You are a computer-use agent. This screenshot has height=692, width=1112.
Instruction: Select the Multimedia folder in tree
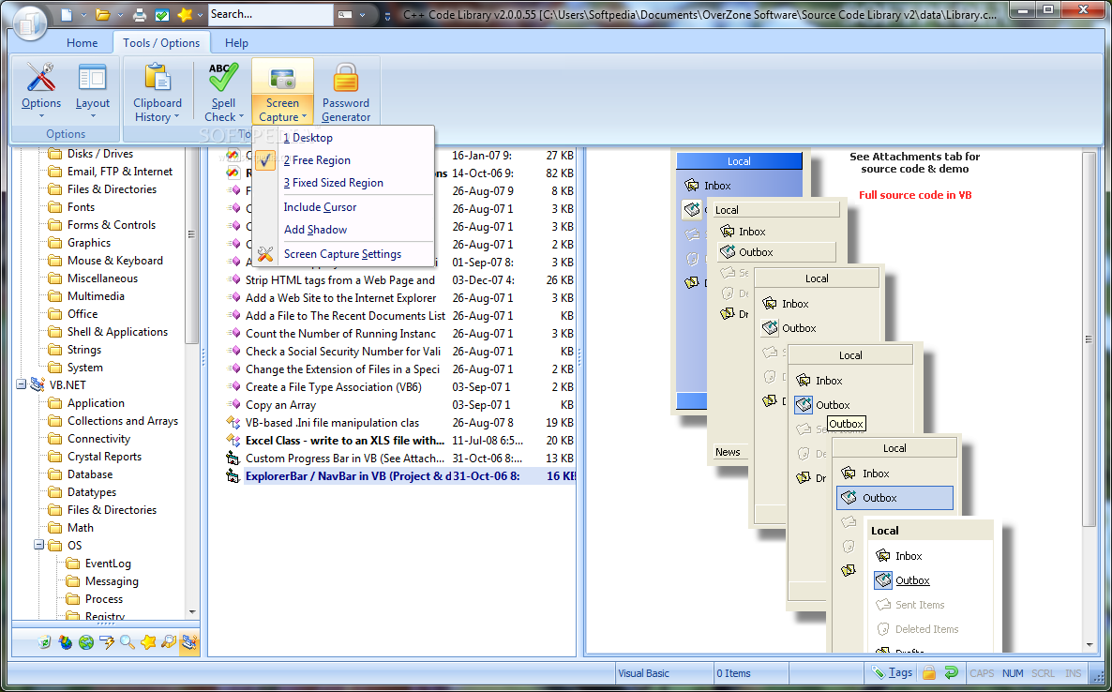coord(96,296)
